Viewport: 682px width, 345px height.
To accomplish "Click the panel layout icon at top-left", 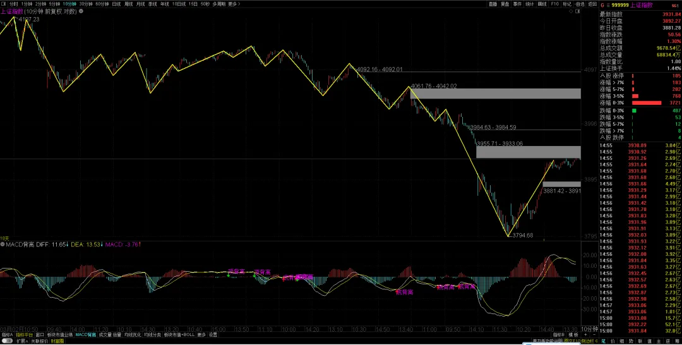I will pos(3,4).
